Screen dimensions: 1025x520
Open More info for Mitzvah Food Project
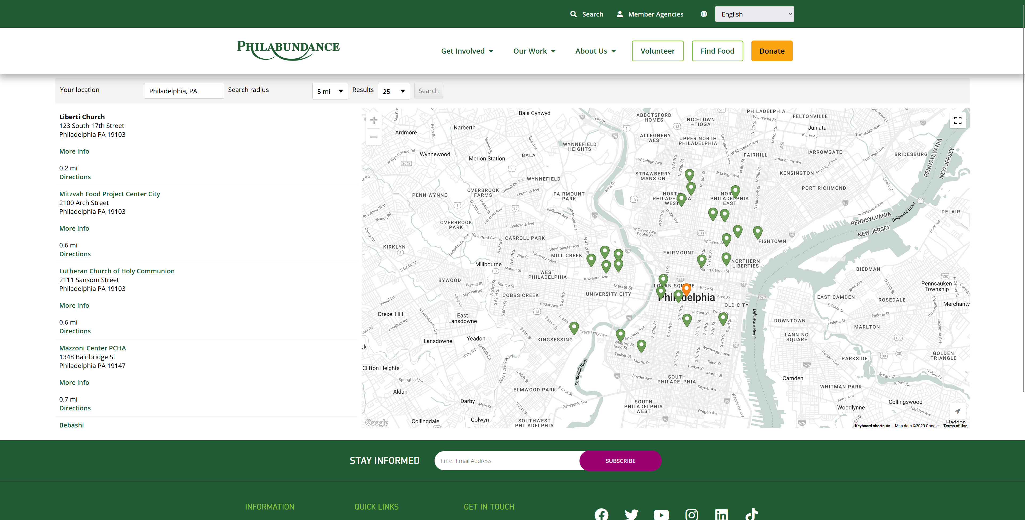coord(74,228)
